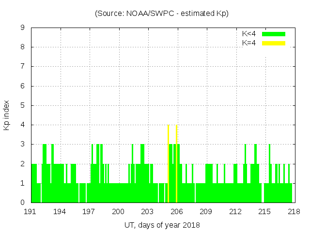The image size is (310, 232).
Task: Select day 191 on the x-axis
Action: pos(31,212)
